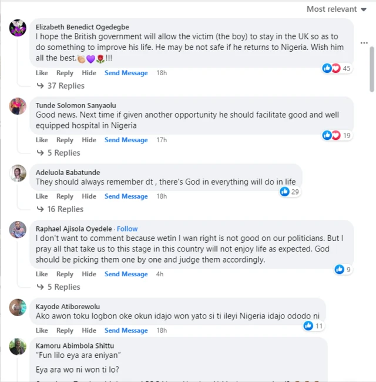Like Adeluola Babatunde's comment
Screen dimensions: 376x382
pos(42,196)
